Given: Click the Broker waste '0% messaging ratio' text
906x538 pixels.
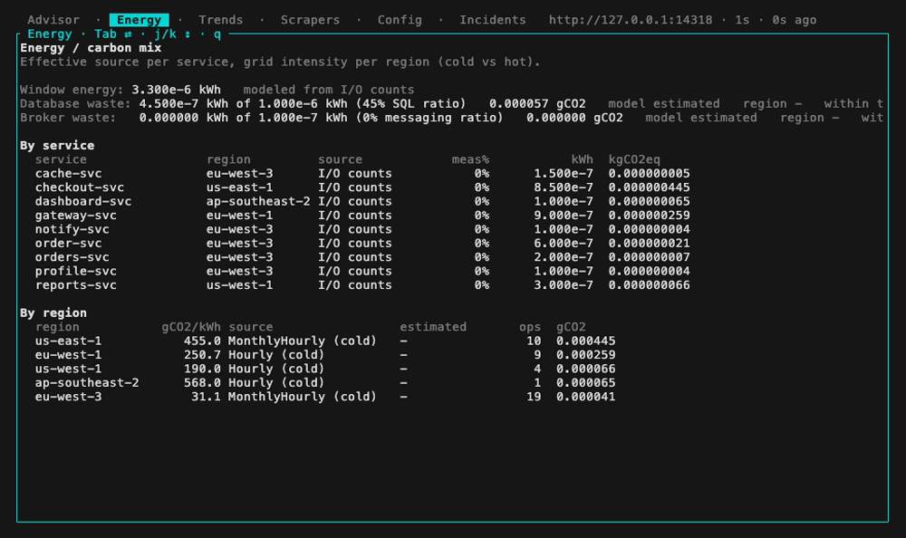Looking at the screenshot, I should tap(429, 118).
